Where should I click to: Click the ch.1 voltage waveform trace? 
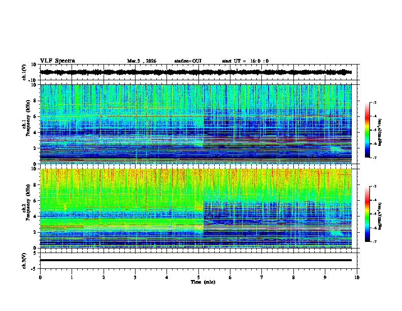(196, 72)
